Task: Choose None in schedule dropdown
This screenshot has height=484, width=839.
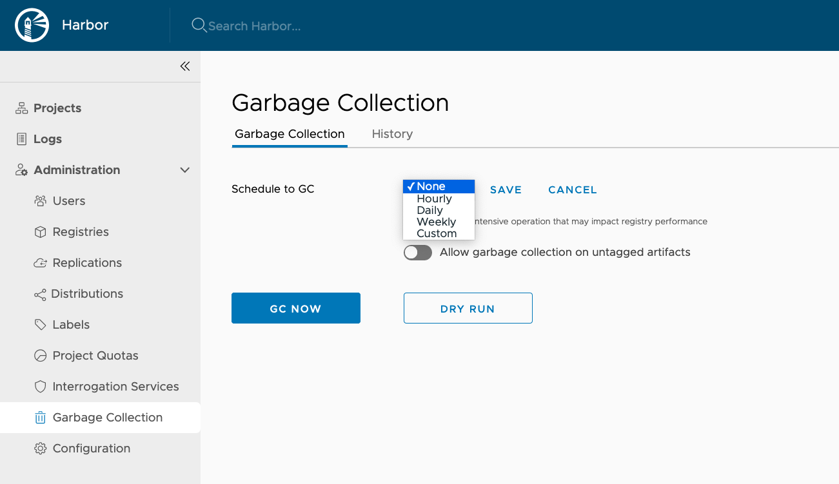Action: click(x=439, y=187)
